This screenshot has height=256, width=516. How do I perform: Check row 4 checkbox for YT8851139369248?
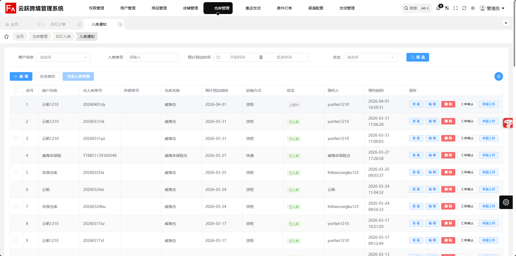pos(16,155)
